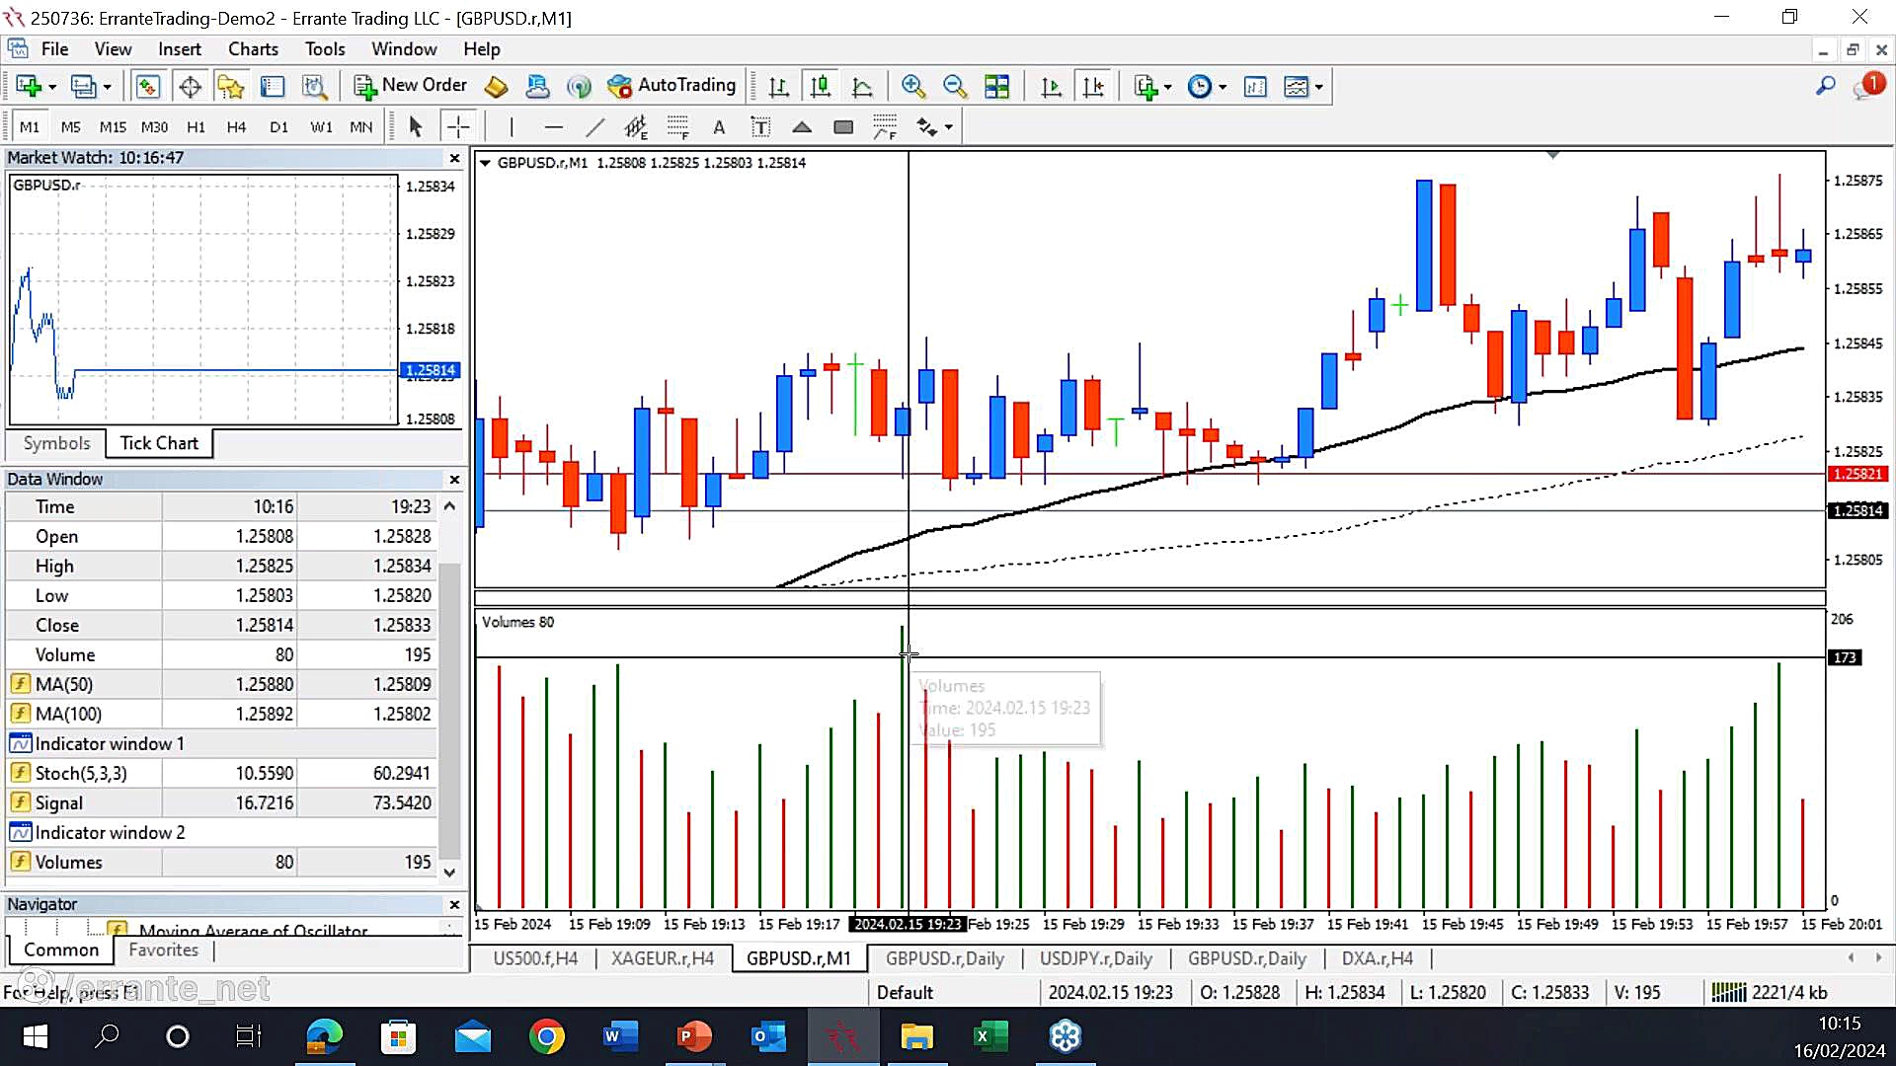
Task: Toggle chart auto scroll icon
Action: pyautogui.click(x=1051, y=87)
